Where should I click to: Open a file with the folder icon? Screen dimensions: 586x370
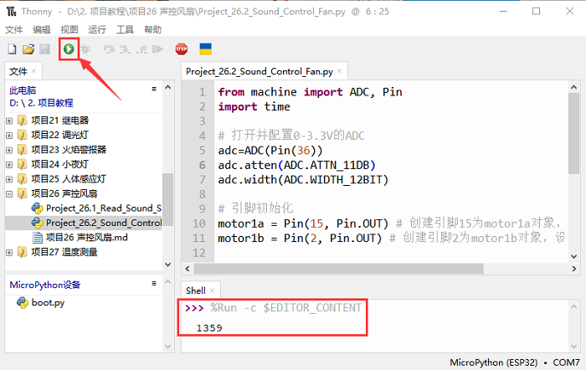pos(28,49)
